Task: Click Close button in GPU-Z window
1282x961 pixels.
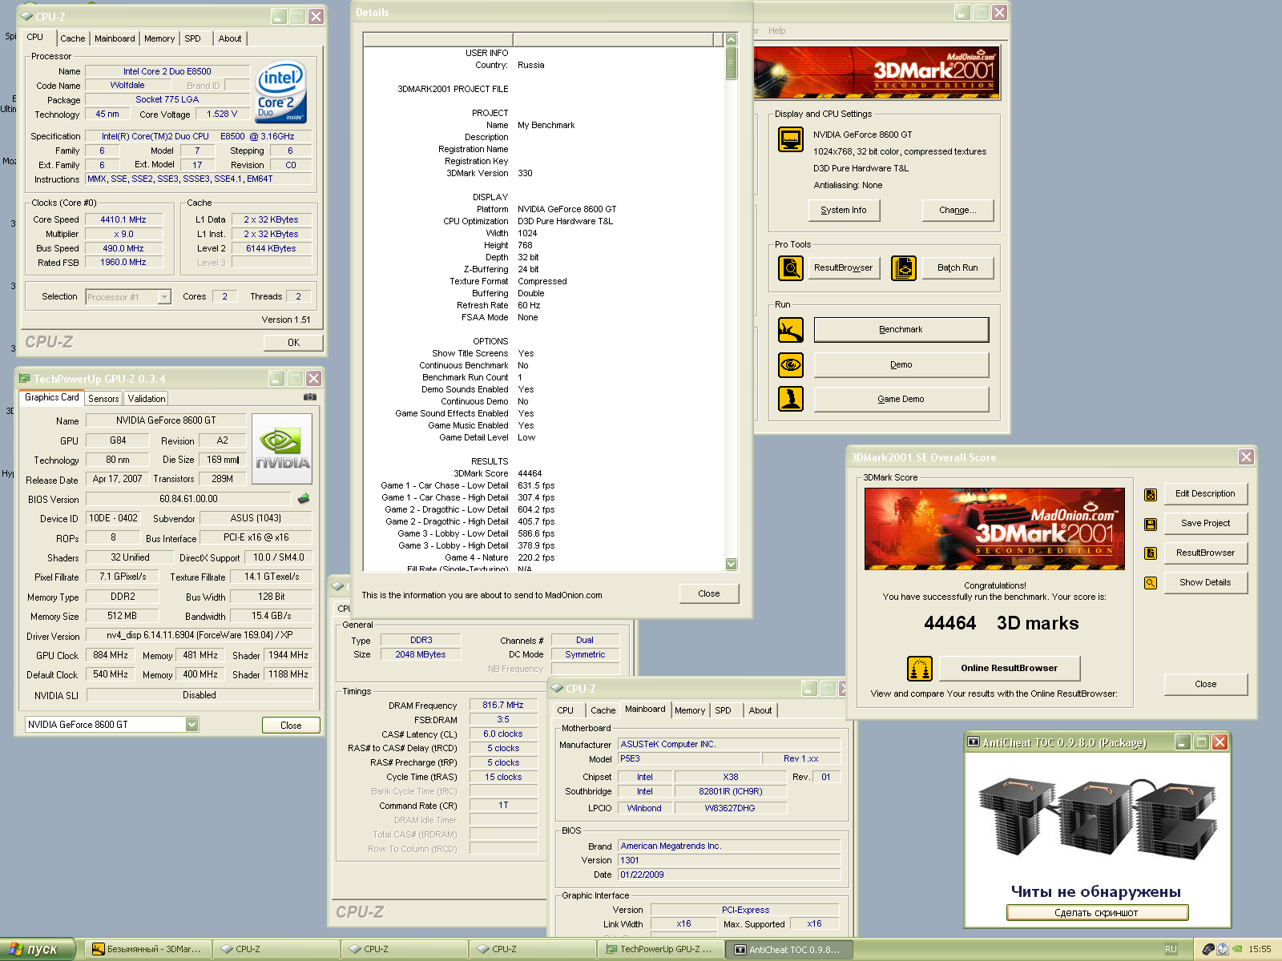Action: (291, 725)
